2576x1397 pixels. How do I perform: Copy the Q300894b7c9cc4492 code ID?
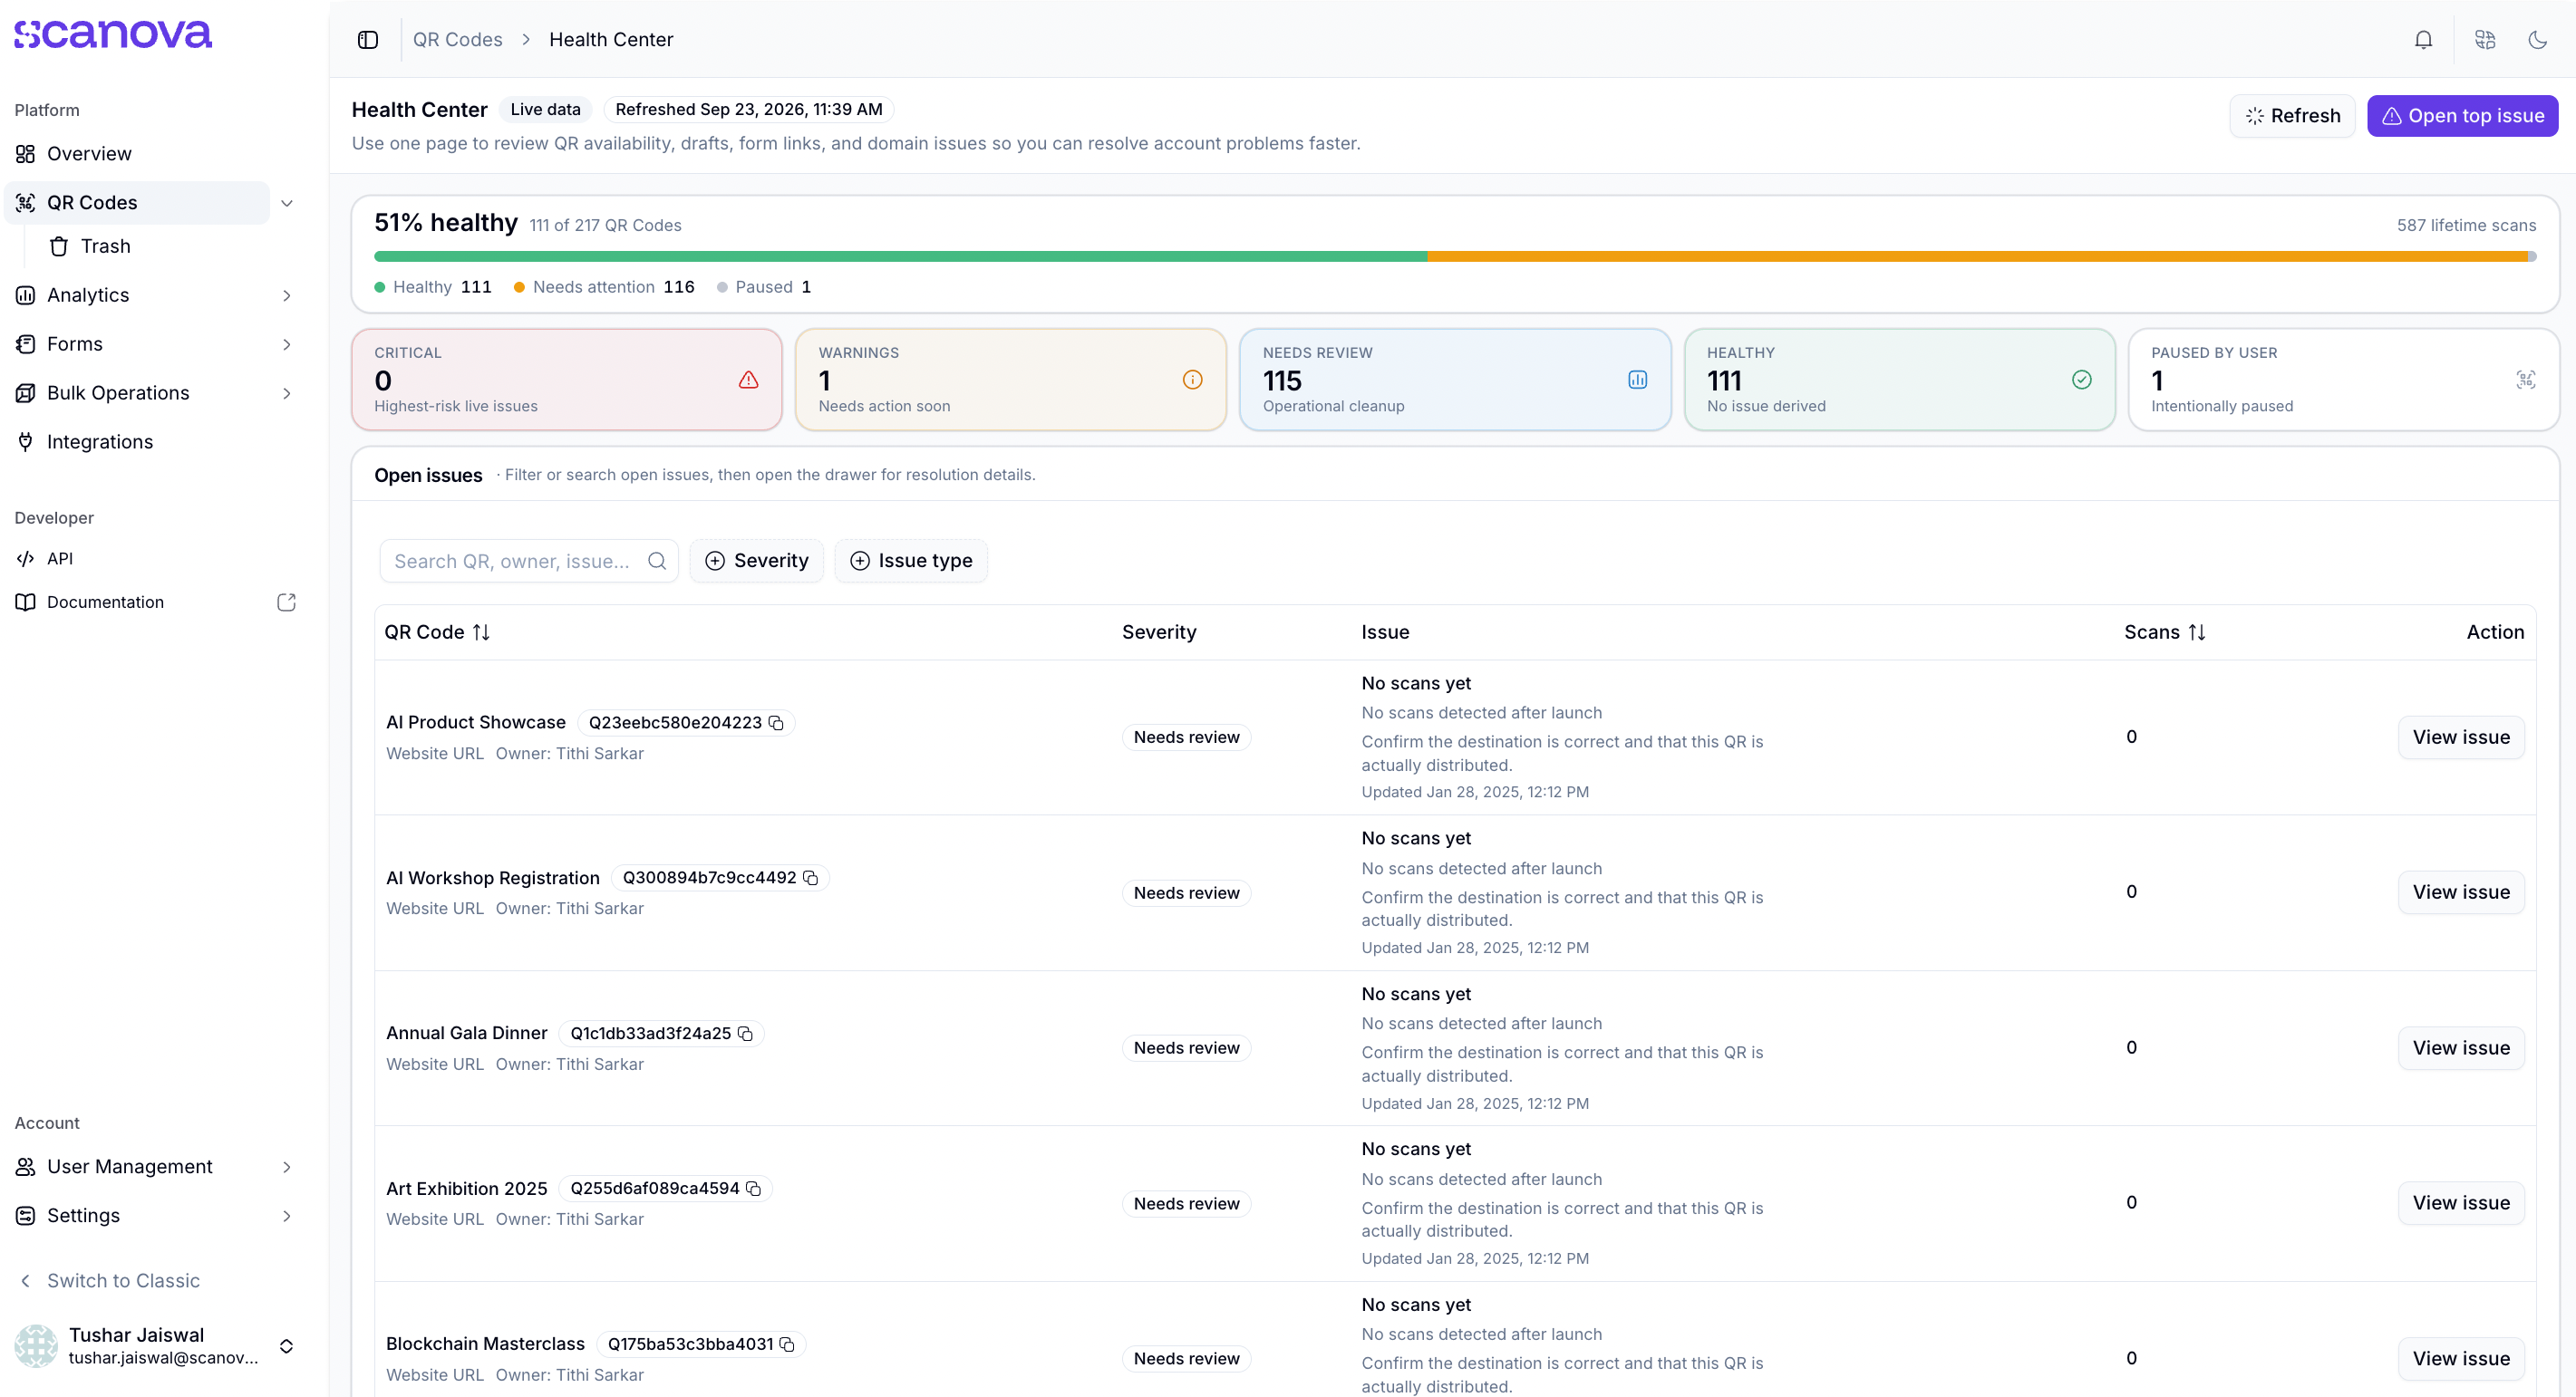click(811, 877)
